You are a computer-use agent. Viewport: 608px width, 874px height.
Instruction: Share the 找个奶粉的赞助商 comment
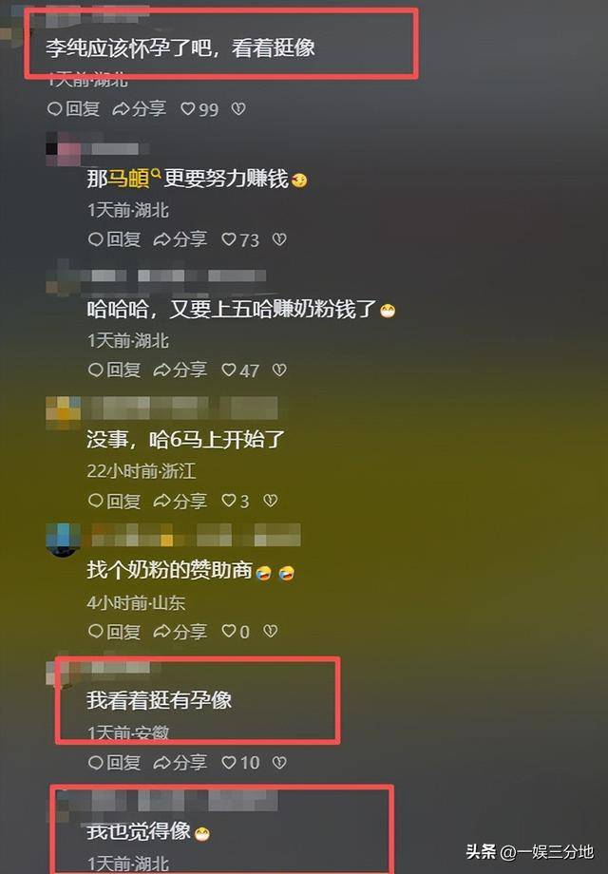pos(180,632)
